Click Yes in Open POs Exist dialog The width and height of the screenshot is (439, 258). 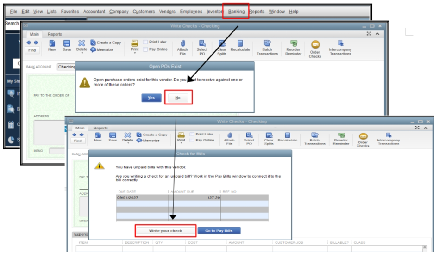151,98
